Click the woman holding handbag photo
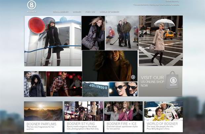Screen dimensions: 205x134 click(x=93, y=32)
